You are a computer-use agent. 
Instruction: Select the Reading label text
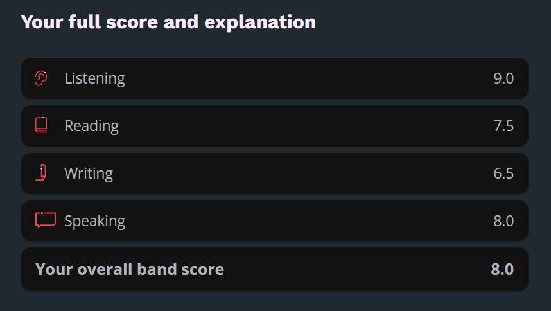click(91, 126)
